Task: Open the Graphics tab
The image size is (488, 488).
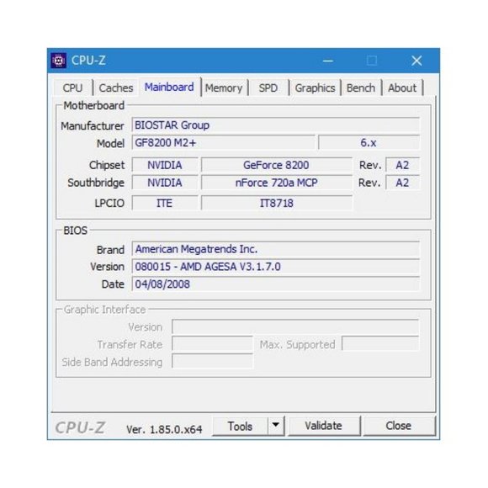Action: click(315, 88)
